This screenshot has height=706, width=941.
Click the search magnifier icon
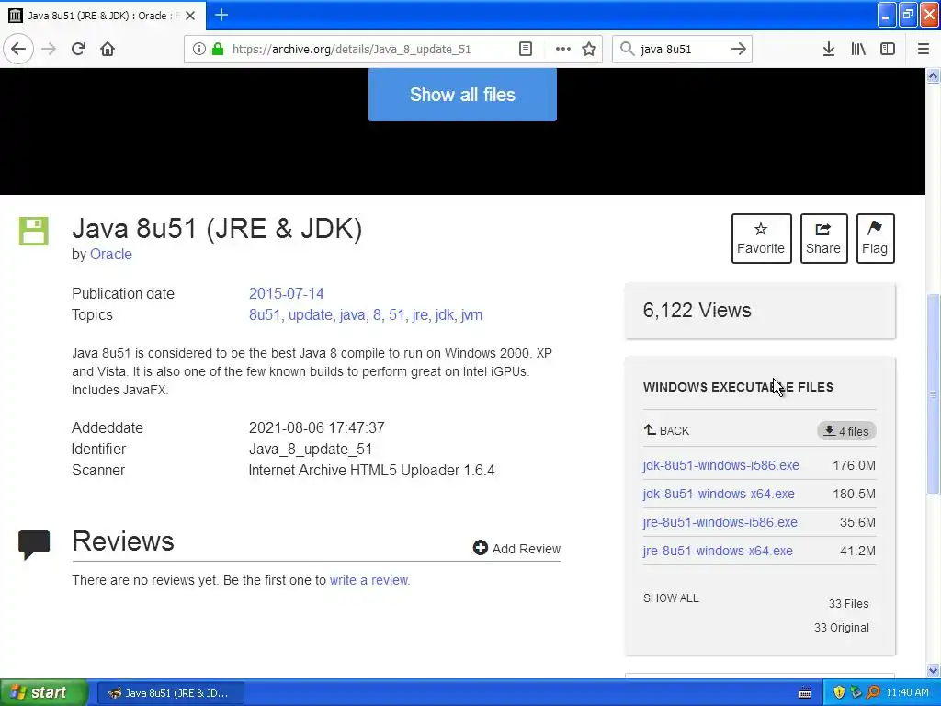point(627,49)
